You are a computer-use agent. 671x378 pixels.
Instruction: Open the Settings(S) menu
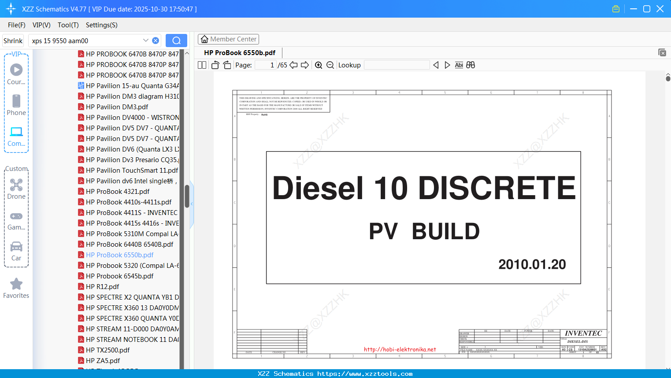click(x=102, y=25)
